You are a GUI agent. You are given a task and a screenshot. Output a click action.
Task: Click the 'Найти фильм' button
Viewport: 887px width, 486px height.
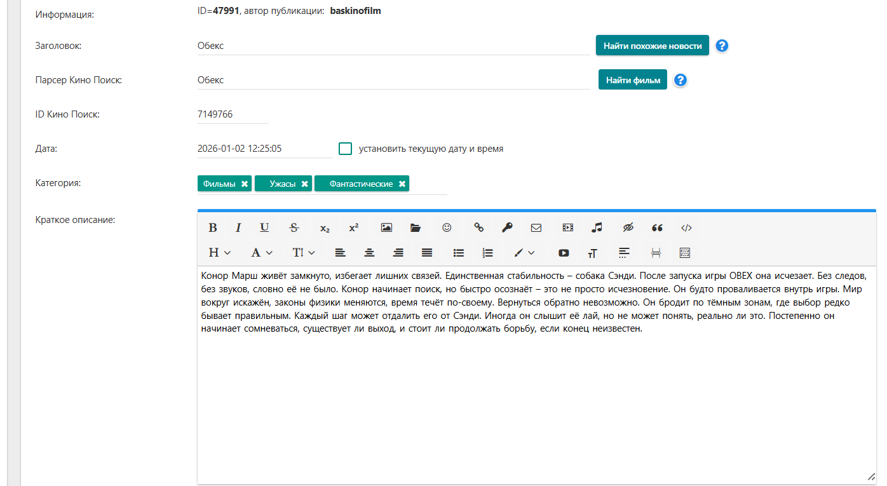point(632,80)
